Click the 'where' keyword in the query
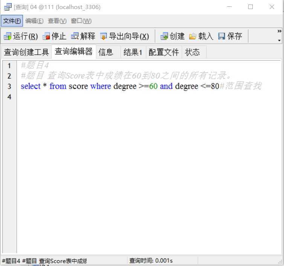This screenshot has width=284, height=266. [x=101, y=86]
